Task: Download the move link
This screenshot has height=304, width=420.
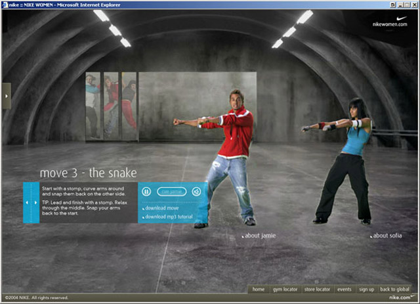Action: [x=160, y=208]
